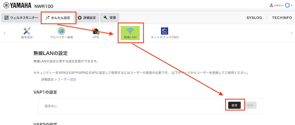
Task: Open the プロバイダー接続 globe icon
Action: pos(61,31)
